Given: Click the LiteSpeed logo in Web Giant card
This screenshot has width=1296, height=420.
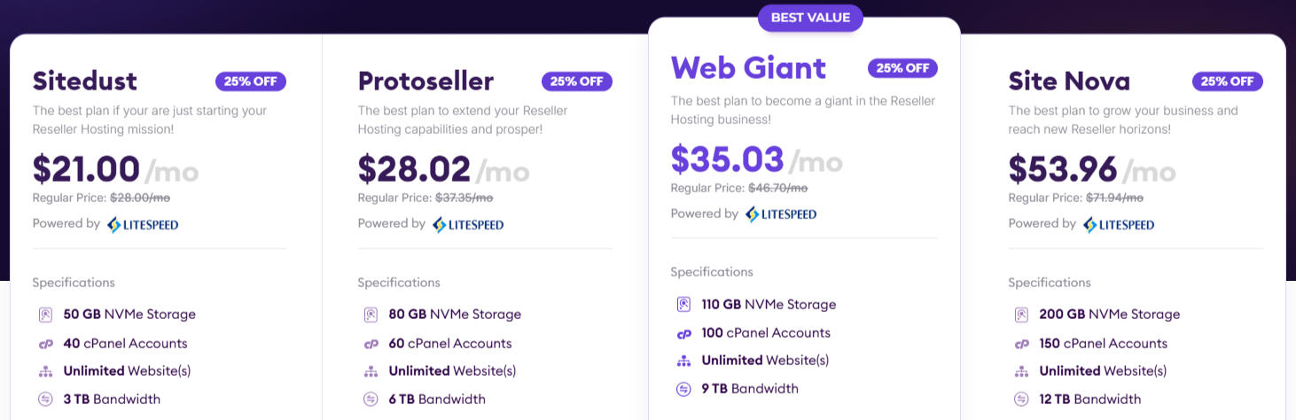Looking at the screenshot, I should (781, 214).
